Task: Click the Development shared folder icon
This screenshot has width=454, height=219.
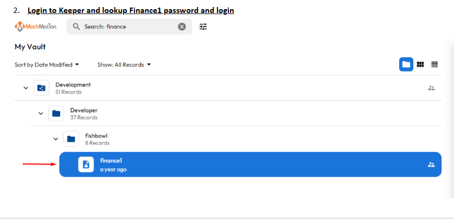Action: pyautogui.click(x=41, y=88)
